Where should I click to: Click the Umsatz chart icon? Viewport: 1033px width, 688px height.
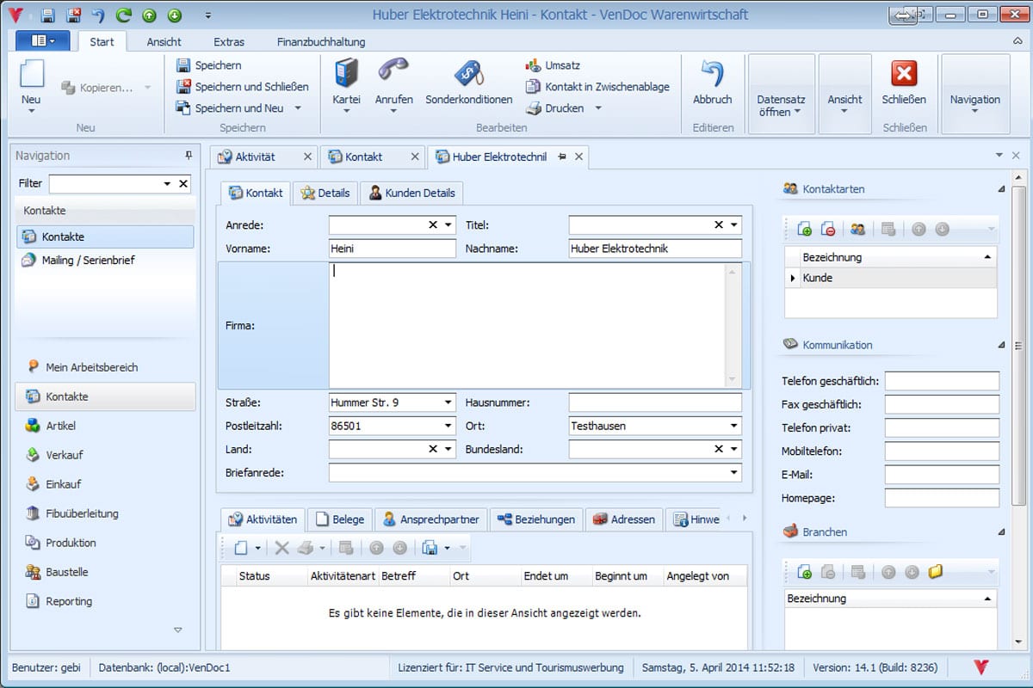pyautogui.click(x=534, y=65)
